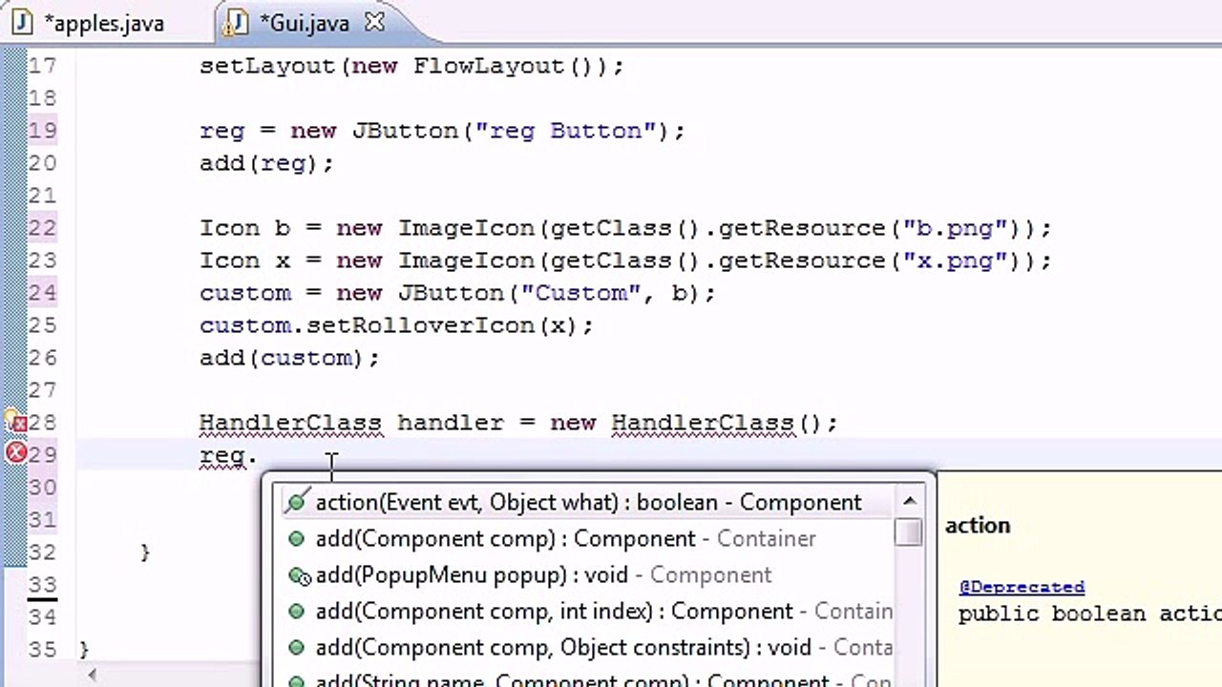
Task: Select add(Component comp, int index) suggestion
Action: (588, 611)
